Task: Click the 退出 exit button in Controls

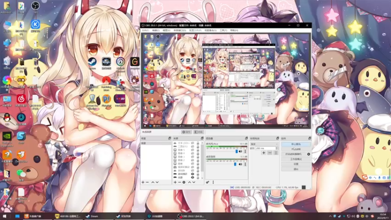Action: tap(296, 169)
